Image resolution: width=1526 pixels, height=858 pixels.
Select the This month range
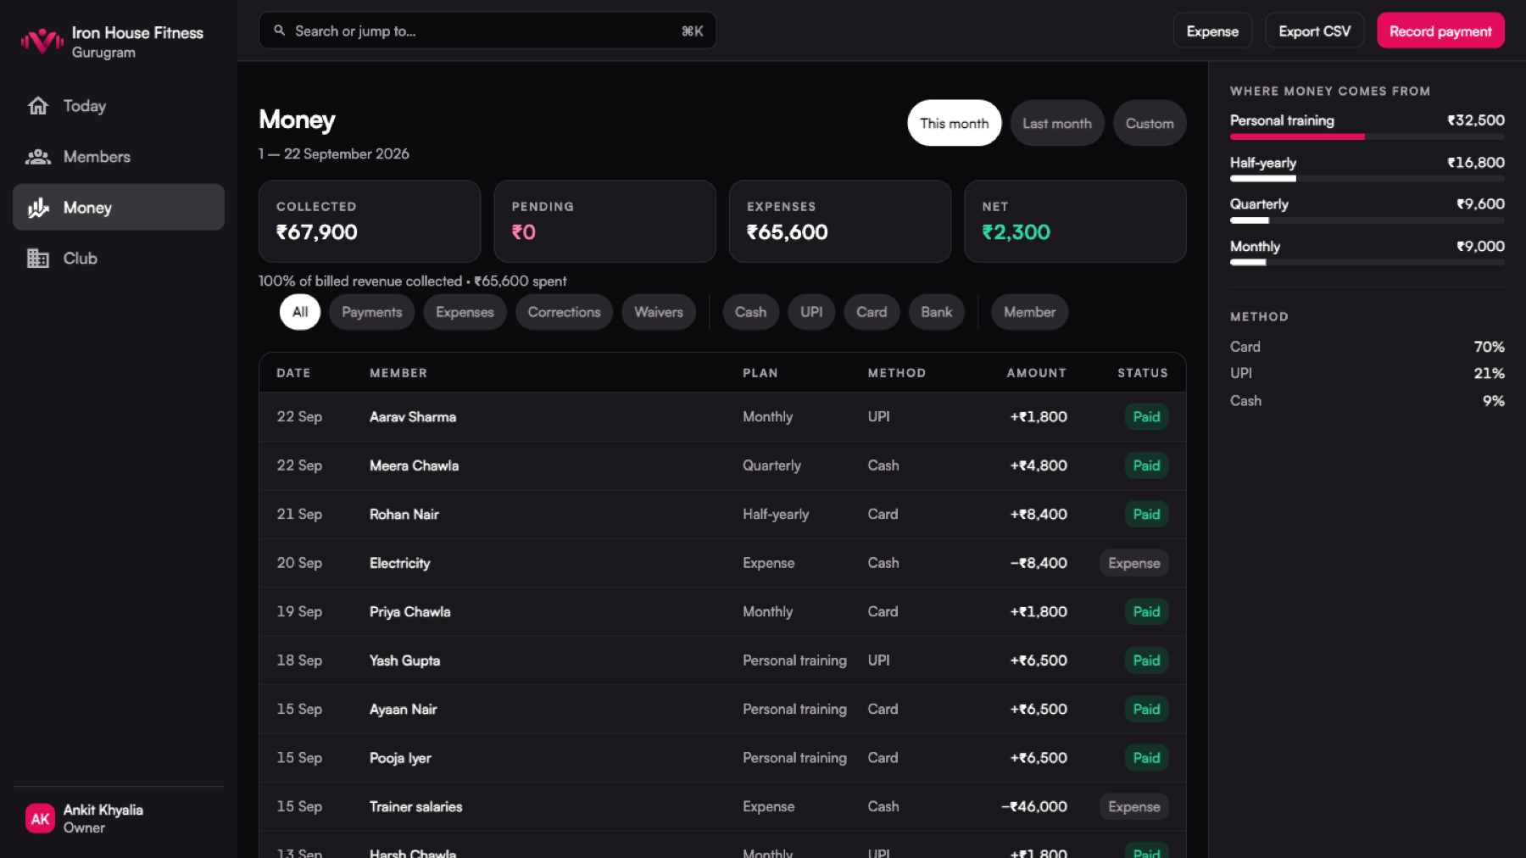pyautogui.click(x=955, y=124)
